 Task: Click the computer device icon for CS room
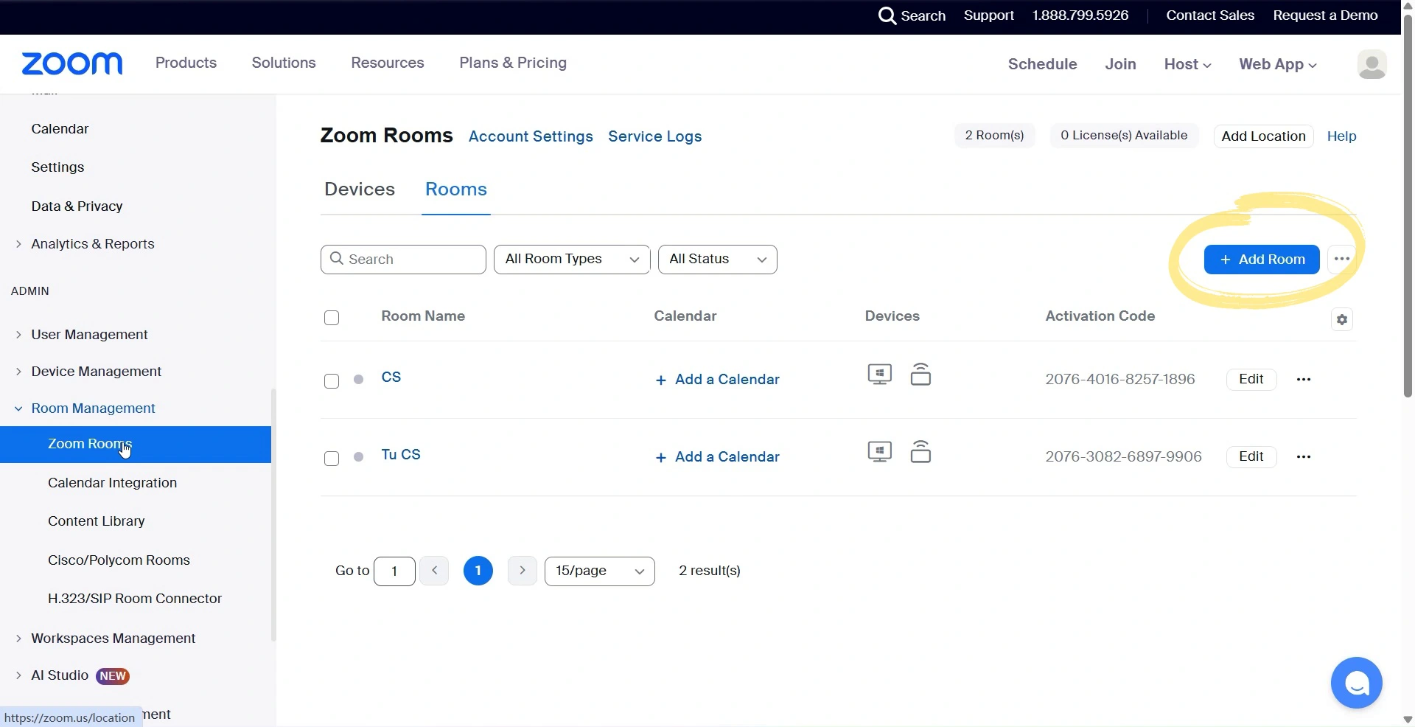pyautogui.click(x=880, y=375)
